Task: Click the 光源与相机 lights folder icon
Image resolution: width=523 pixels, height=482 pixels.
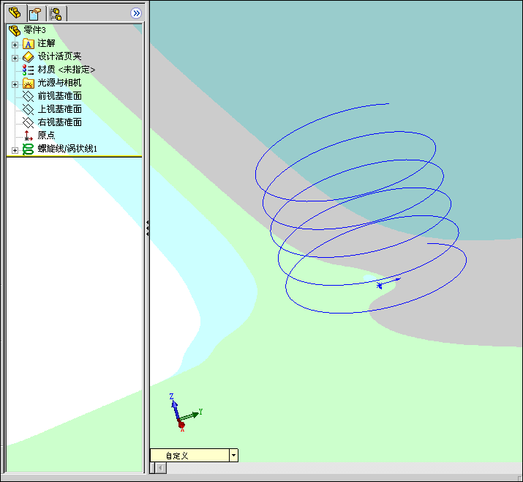Action: (29, 84)
